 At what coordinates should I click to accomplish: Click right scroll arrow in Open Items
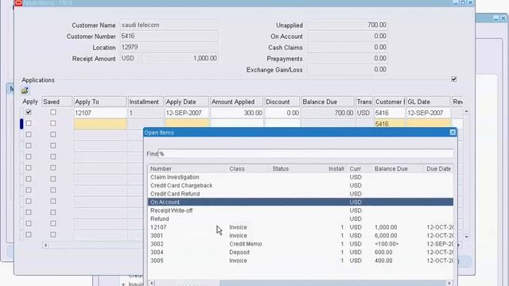[449, 283]
